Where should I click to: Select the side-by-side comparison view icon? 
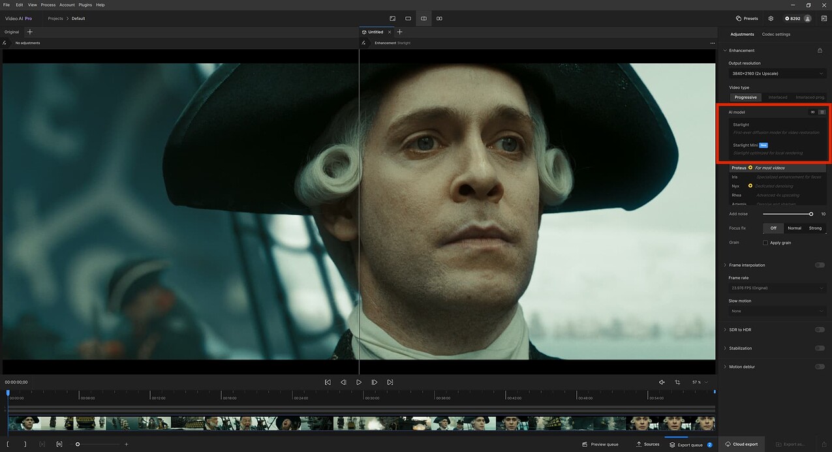click(439, 18)
